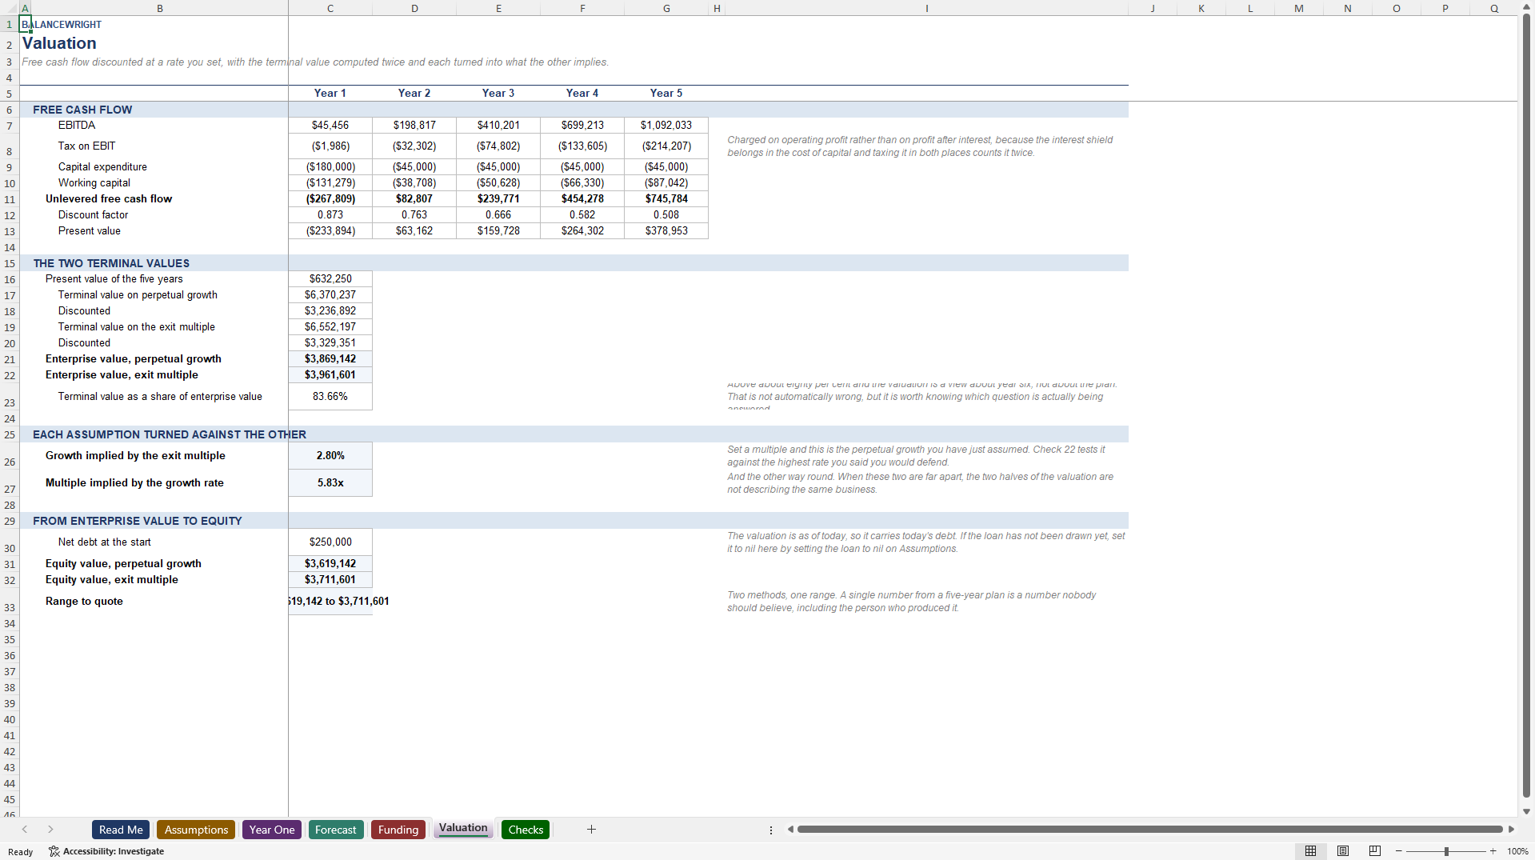Click vertical scrollbar up arrow
Viewport: 1535px width, 860px height.
tap(1526, 7)
